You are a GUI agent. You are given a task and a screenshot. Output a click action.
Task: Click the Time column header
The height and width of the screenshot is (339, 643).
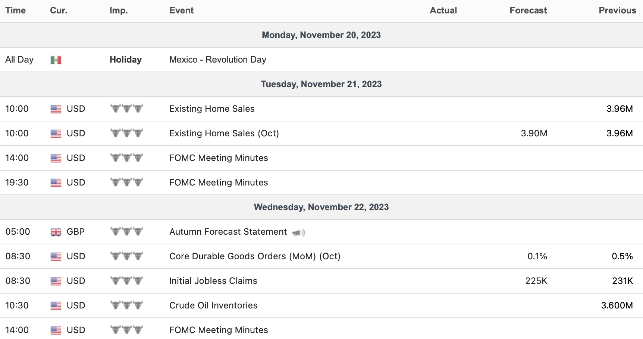(x=16, y=10)
